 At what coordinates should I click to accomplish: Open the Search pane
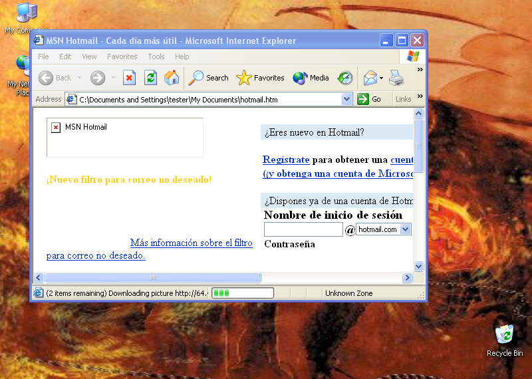click(208, 78)
